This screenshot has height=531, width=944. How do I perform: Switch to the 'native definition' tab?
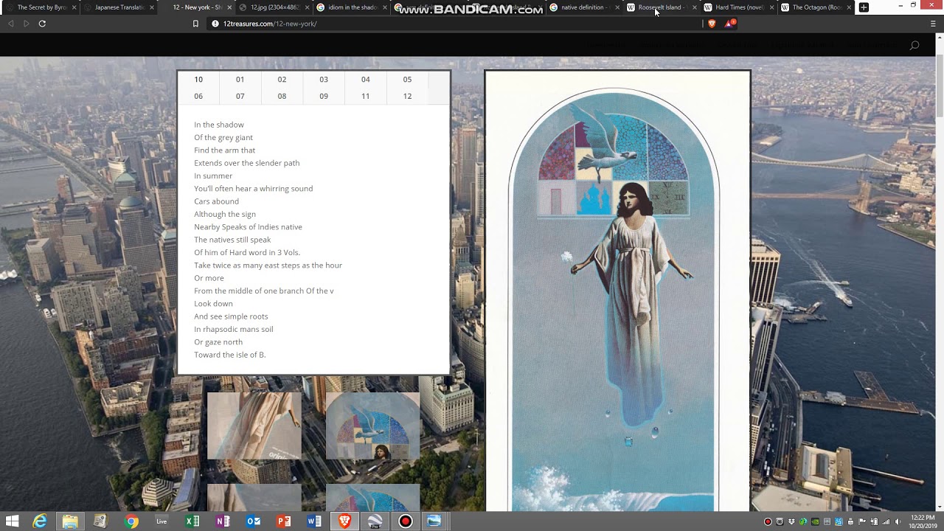coord(583,7)
